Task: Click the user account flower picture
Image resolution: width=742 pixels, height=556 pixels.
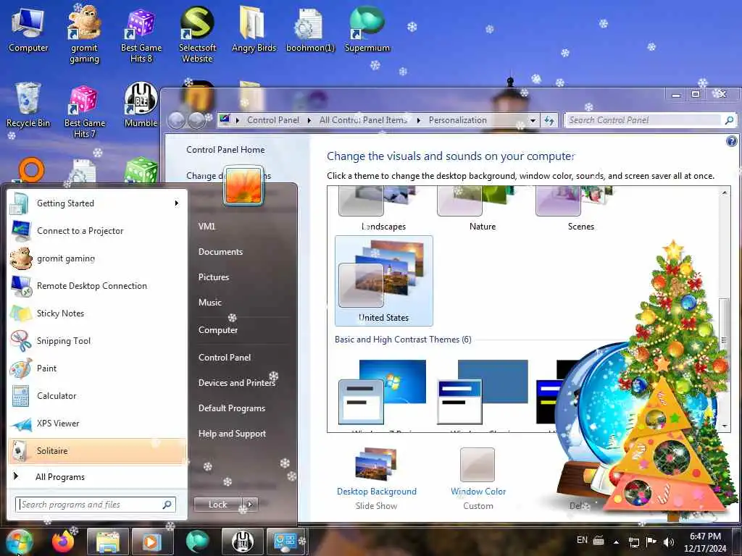Action: [243, 185]
